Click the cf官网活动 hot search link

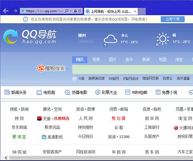pyautogui.click(x=131, y=78)
